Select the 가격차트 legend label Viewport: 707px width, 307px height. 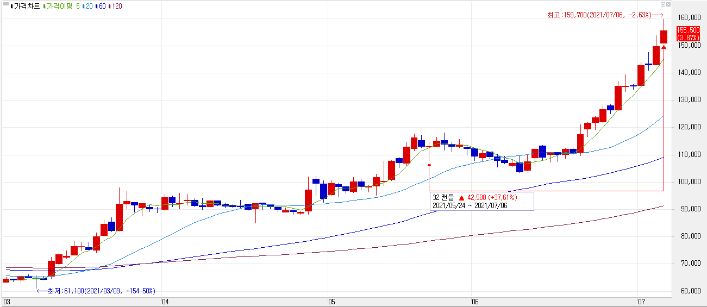(27, 6)
